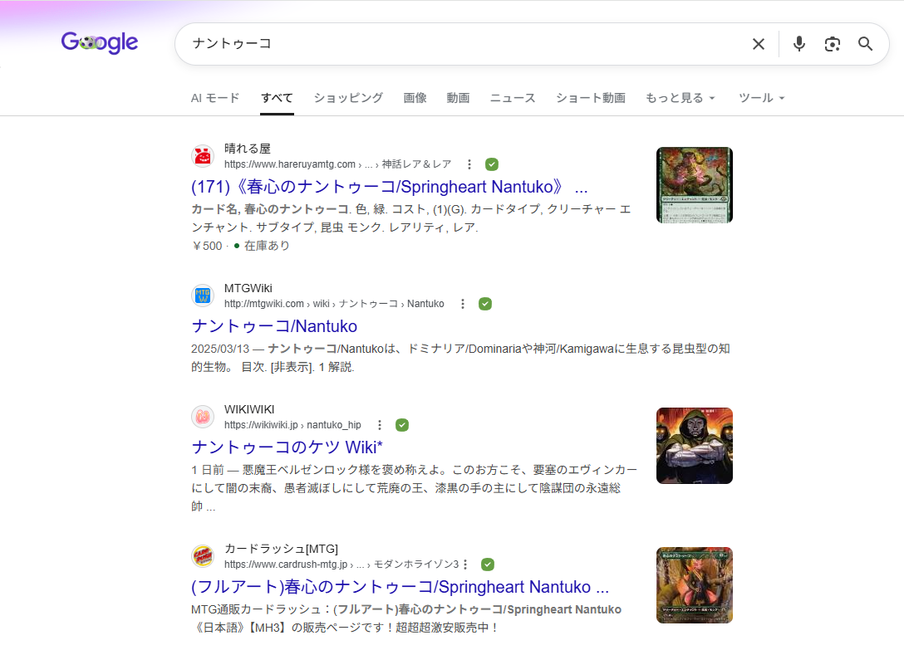Click the カードラッシュ site favicon

(203, 556)
